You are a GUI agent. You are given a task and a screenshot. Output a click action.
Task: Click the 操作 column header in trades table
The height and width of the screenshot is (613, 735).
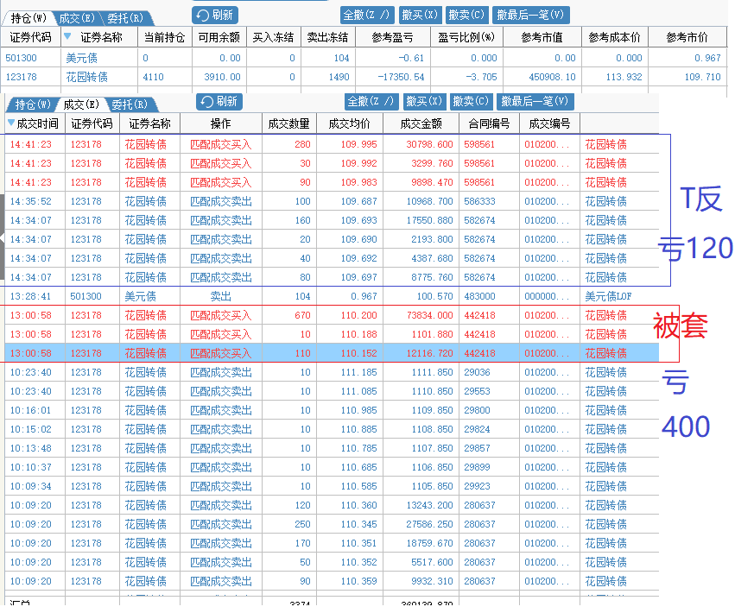(220, 123)
